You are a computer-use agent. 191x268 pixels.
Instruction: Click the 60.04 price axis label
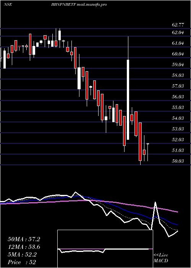tap(178, 54)
